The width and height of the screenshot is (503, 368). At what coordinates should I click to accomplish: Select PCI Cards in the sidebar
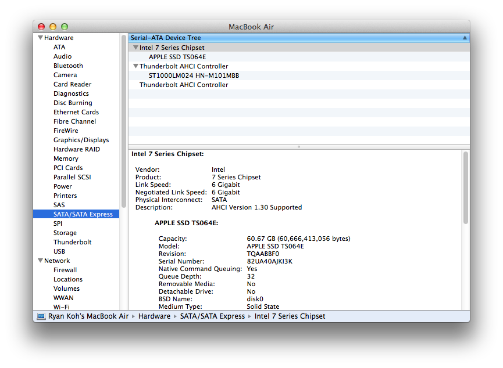[68, 168]
